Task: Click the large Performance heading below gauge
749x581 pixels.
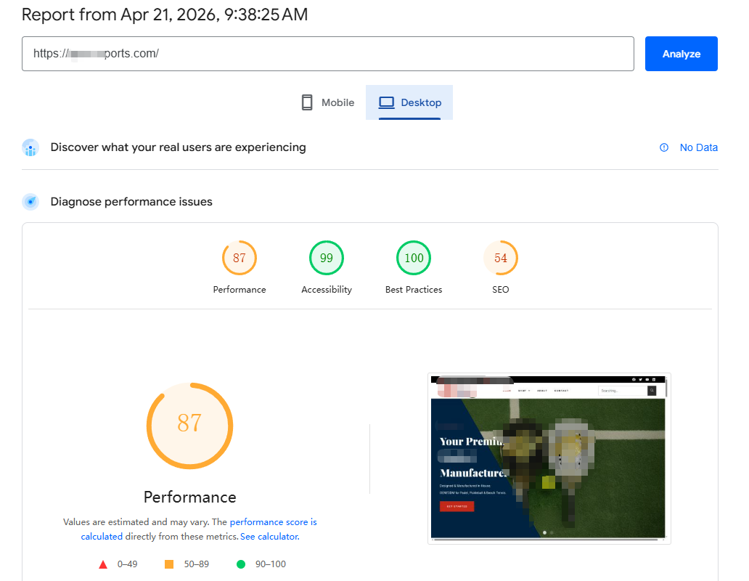Action: click(x=190, y=497)
